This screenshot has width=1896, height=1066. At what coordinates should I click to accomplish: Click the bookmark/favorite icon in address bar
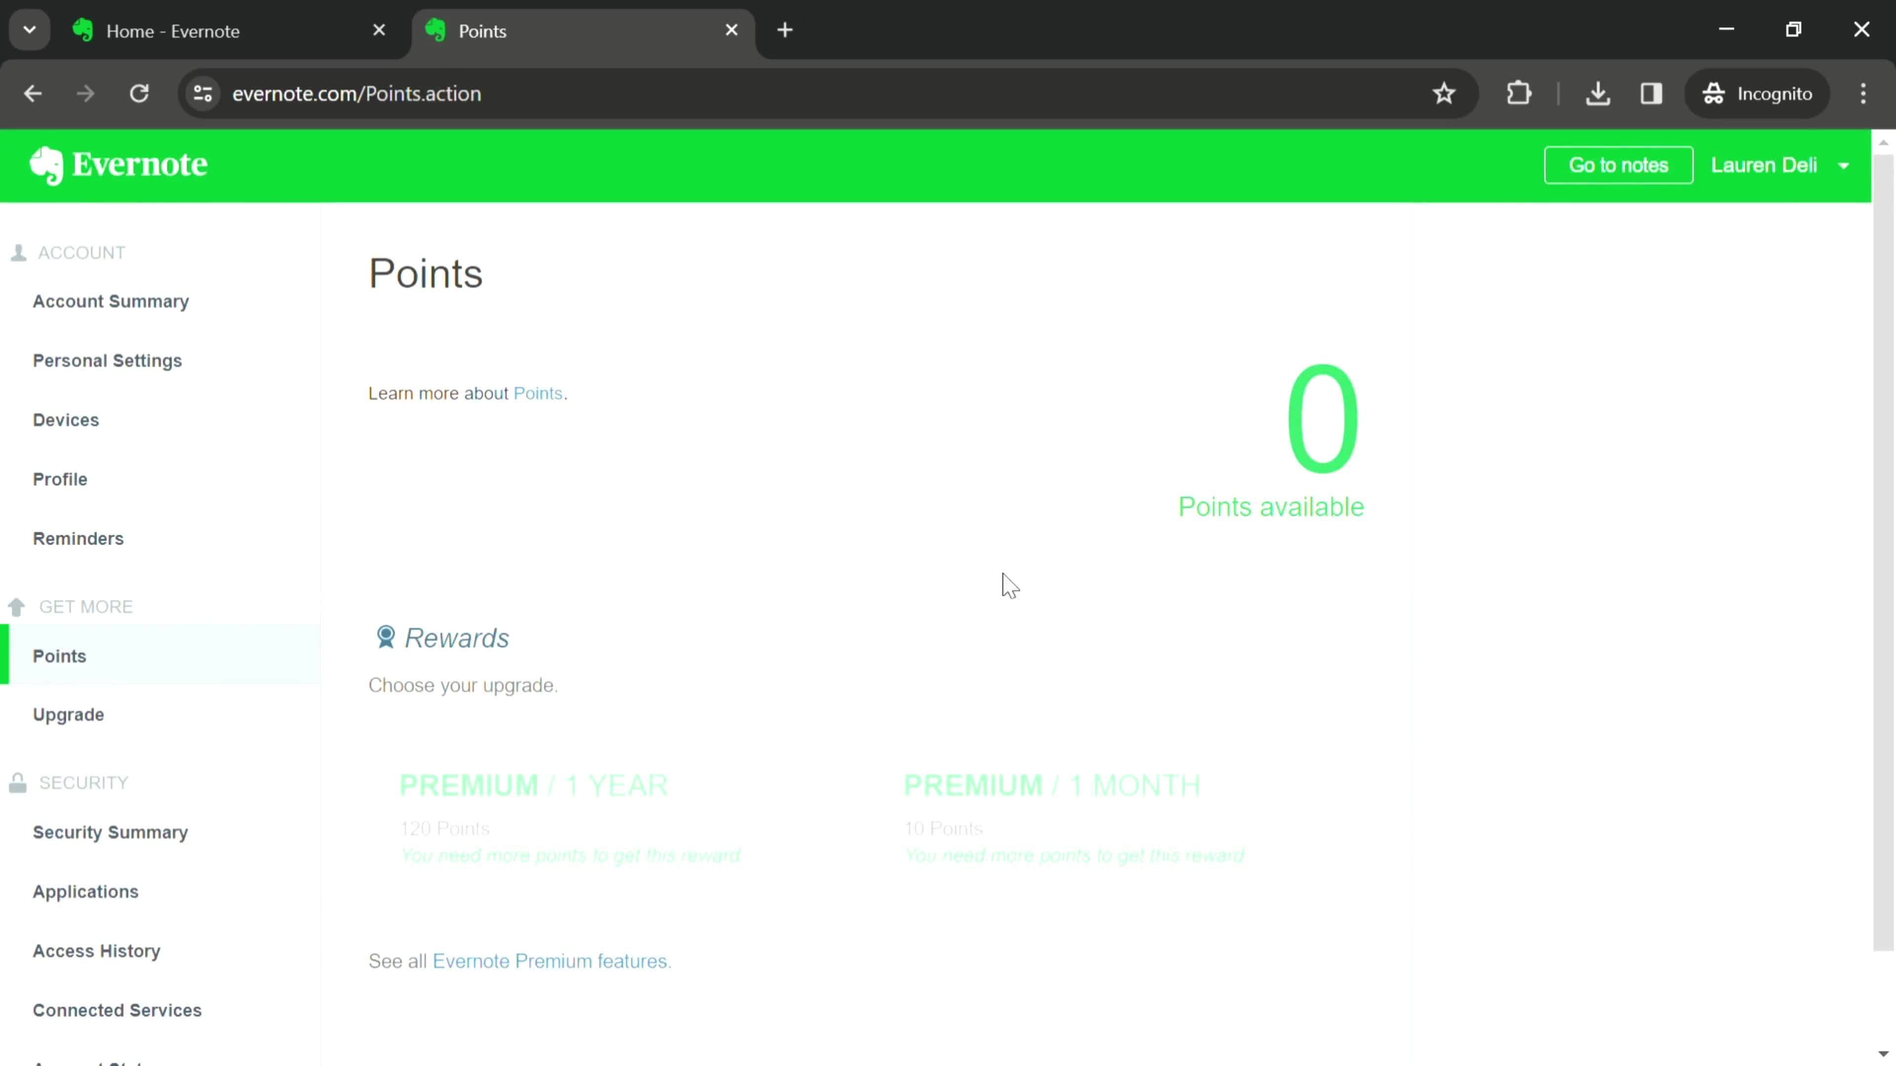pos(1444,92)
